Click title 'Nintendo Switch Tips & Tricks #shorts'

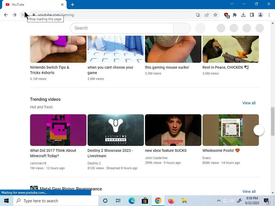pyautogui.click(x=50, y=70)
